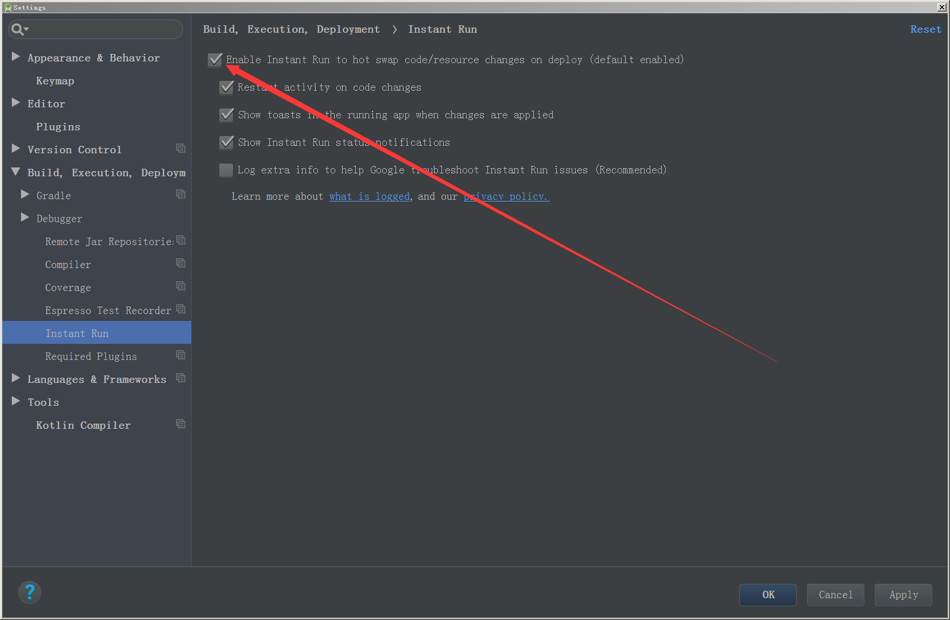Click the project-level icon beside Kotlin Compiler
The height and width of the screenshot is (620, 950).
coord(181,424)
